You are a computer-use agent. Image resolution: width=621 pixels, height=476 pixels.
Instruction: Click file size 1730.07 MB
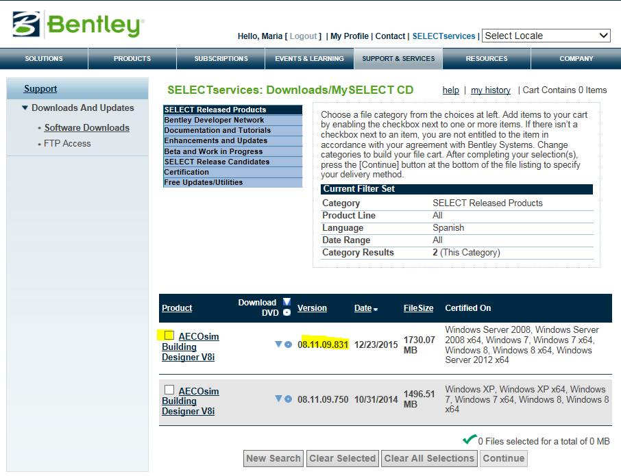point(419,345)
